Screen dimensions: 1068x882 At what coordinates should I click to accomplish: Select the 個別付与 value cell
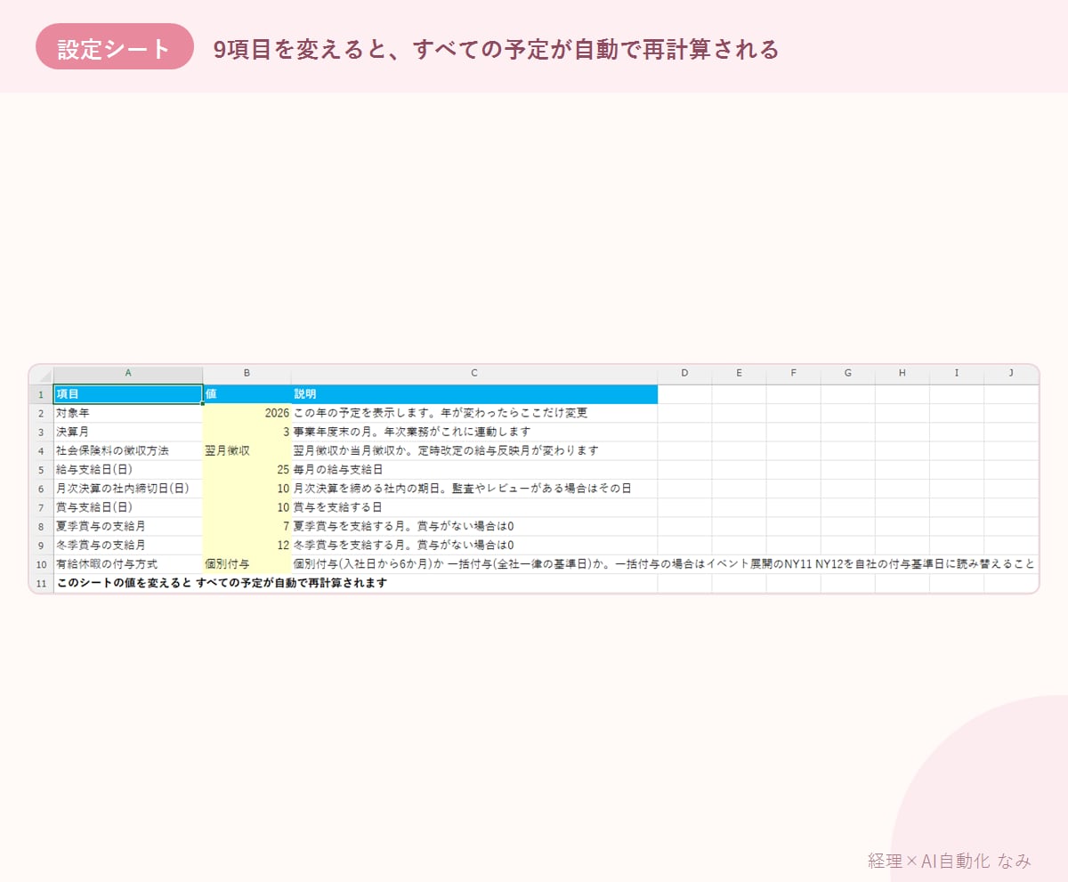click(x=247, y=564)
